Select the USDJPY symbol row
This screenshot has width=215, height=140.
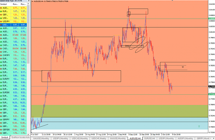(x=13, y=22)
